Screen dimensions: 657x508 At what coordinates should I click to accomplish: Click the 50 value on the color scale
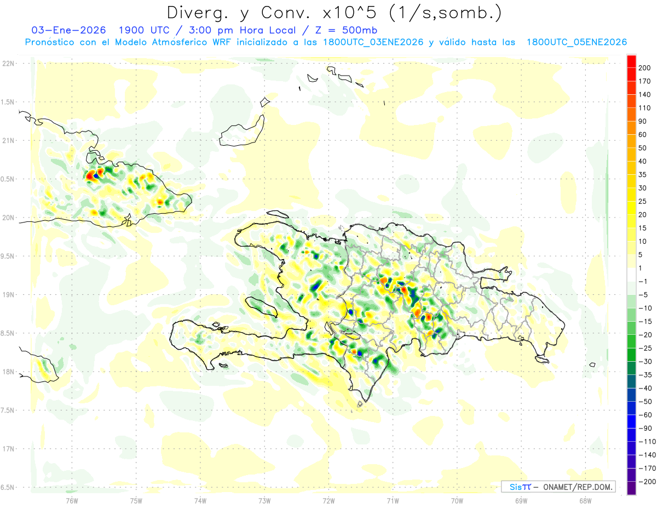click(643, 148)
